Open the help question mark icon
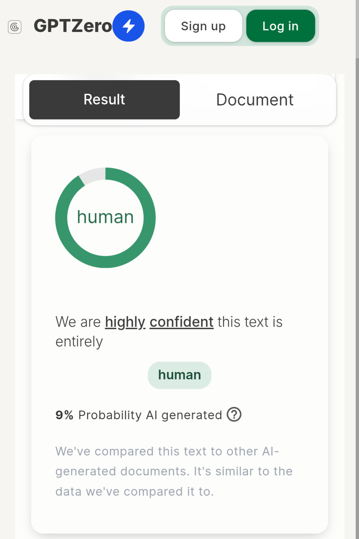This screenshot has width=359, height=539. pos(234,415)
